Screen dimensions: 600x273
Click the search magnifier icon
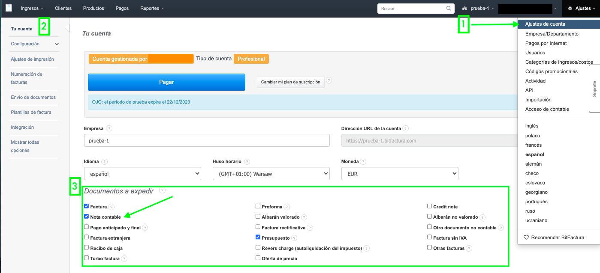pos(449,9)
